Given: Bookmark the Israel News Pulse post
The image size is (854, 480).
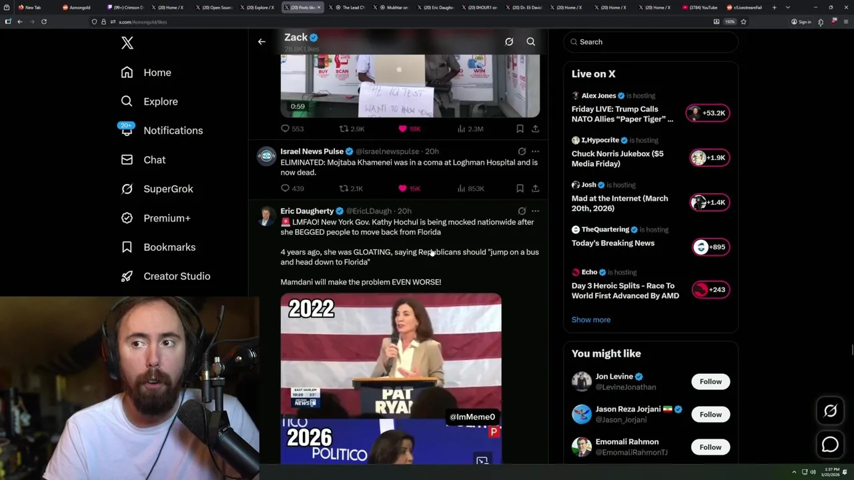Looking at the screenshot, I should pyautogui.click(x=520, y=189).
